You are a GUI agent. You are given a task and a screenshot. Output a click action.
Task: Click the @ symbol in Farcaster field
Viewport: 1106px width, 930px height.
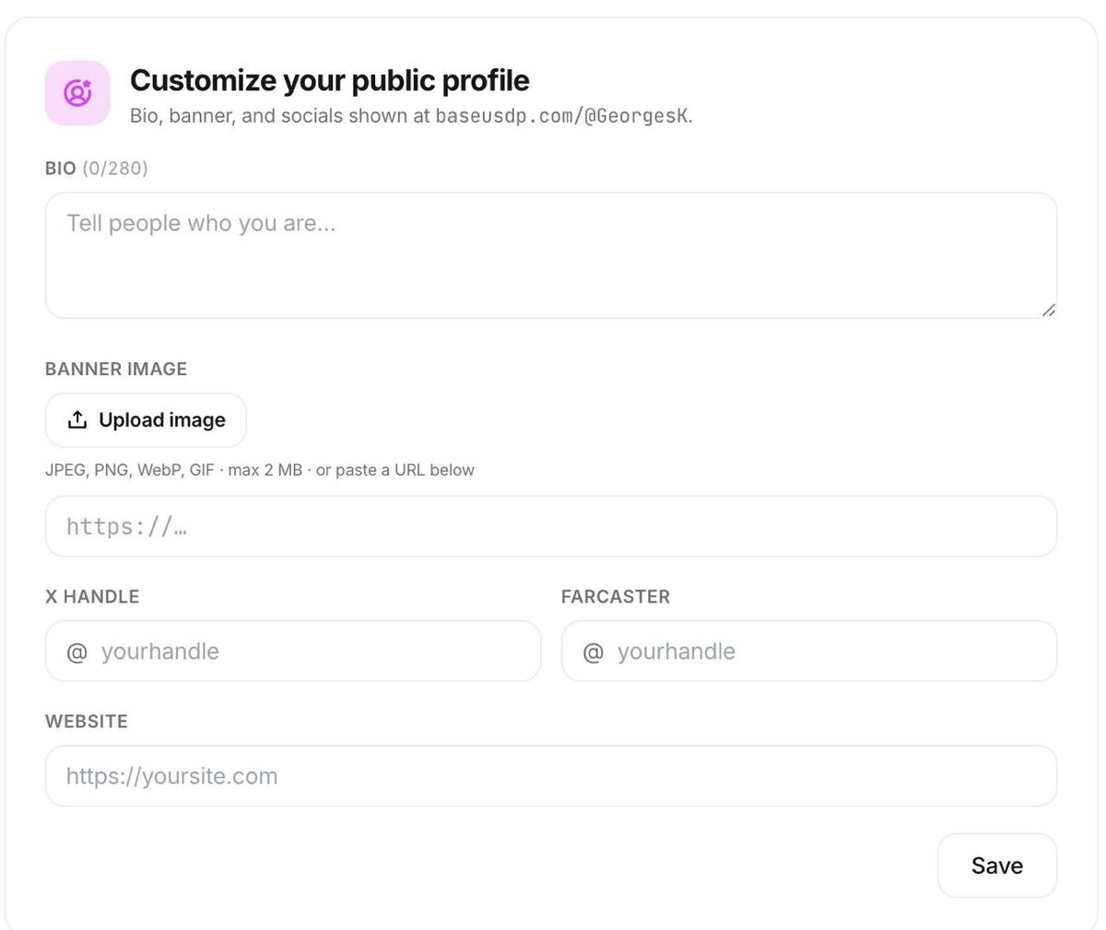pos(594,652)
